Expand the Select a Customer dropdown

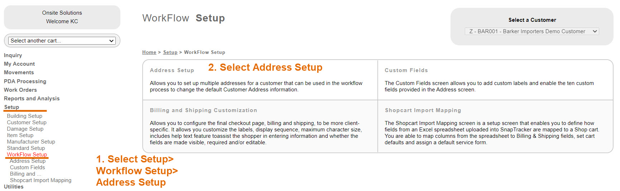pyautogui.click(x=532, y=31)
